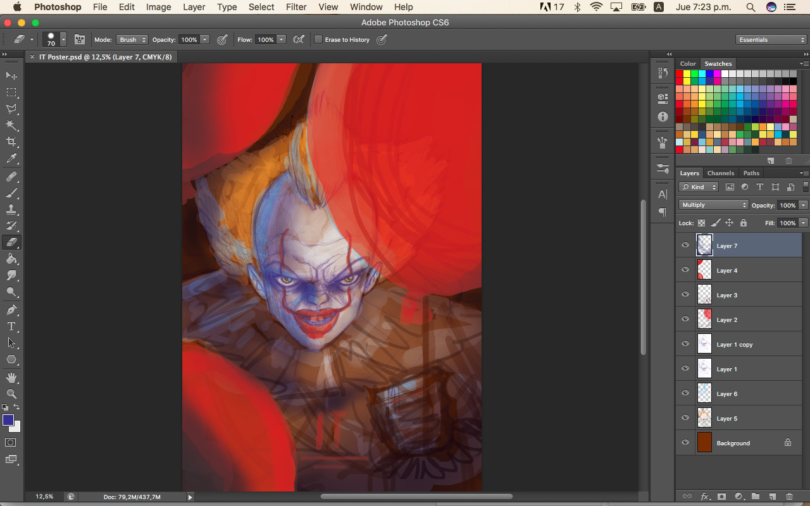This screenshot has height=506, width=810.
Task: Click the zoom percentage field 12,5%
Action: (44, 497)
